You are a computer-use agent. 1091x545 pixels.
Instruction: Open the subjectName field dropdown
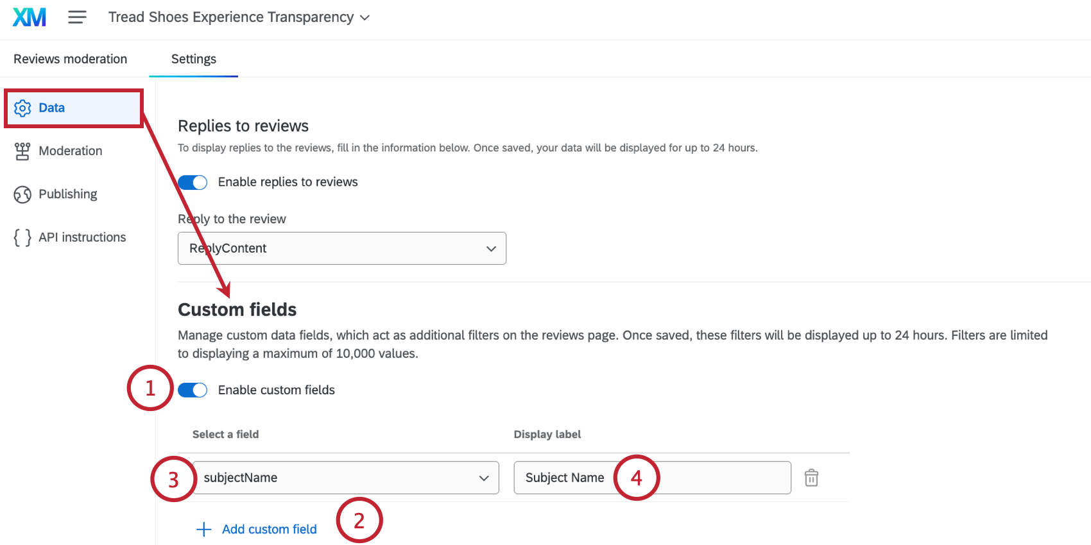(x=345, y=478)
